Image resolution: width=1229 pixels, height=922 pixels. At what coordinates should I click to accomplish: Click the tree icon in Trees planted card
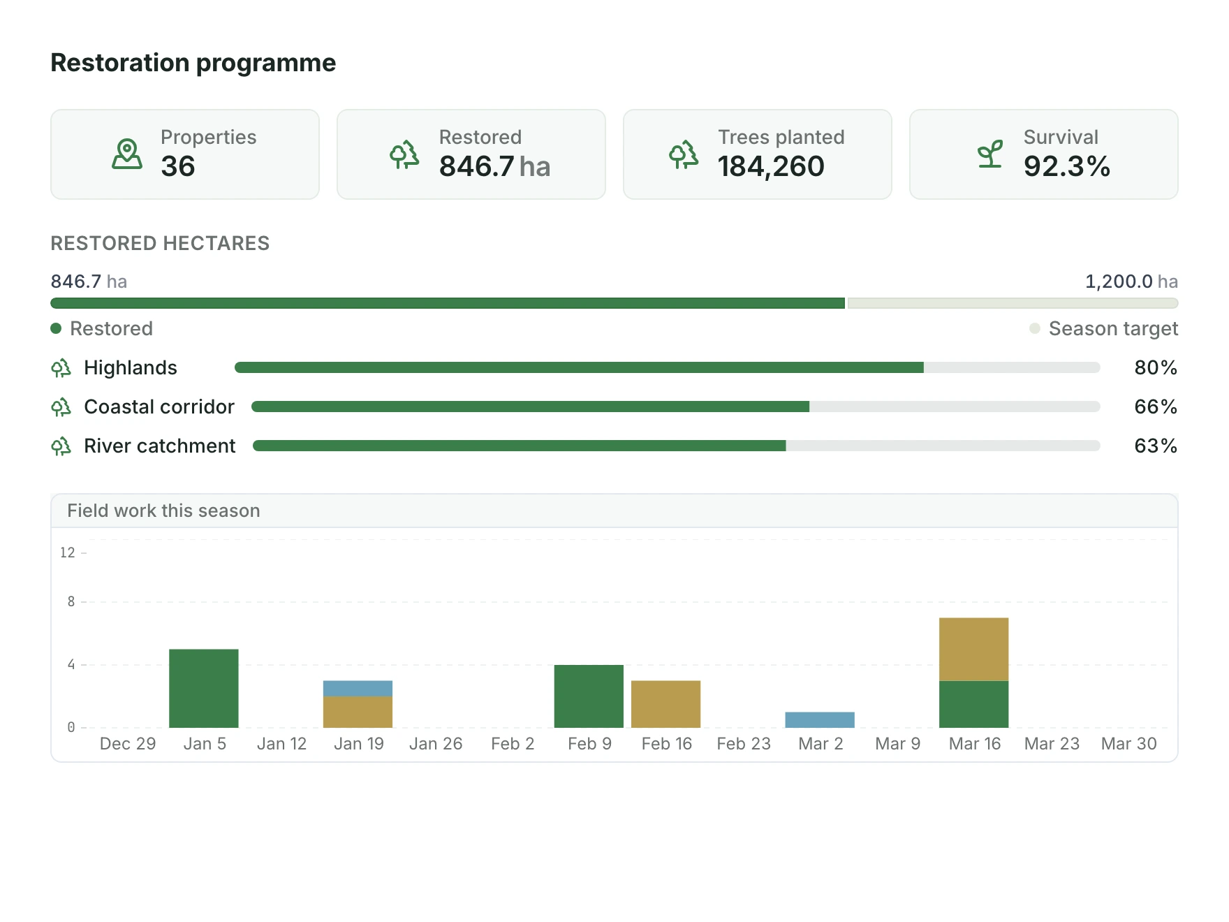click(x=684, y=154)
